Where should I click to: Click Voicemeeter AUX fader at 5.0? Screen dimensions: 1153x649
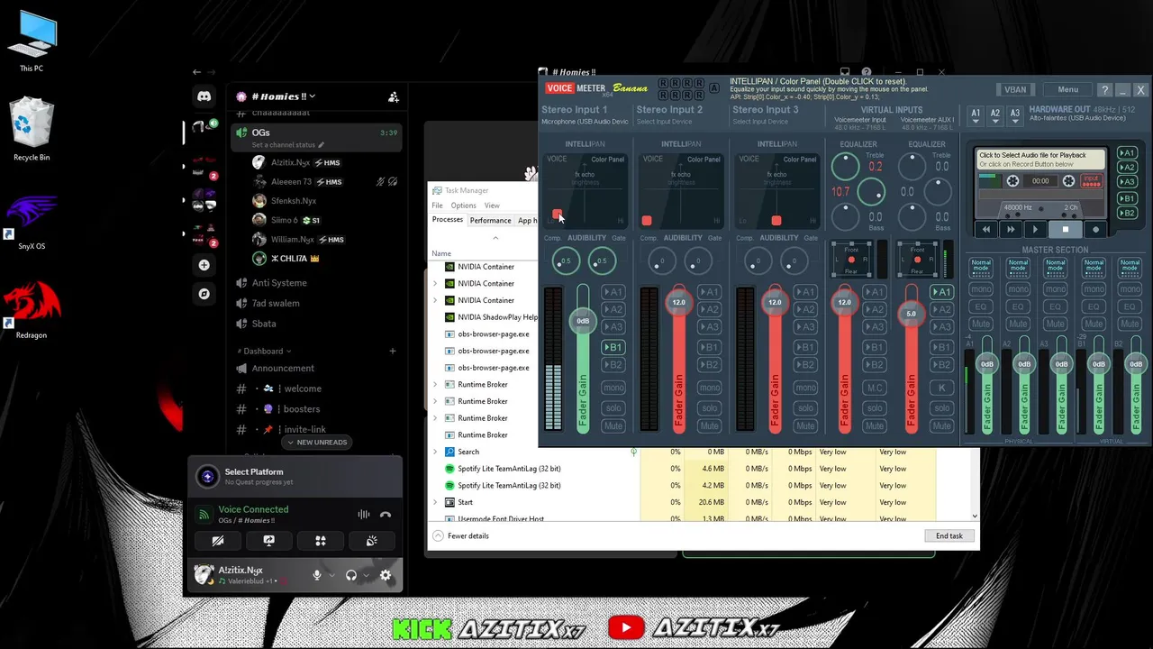pyautogui.click(x=911, y=314)
